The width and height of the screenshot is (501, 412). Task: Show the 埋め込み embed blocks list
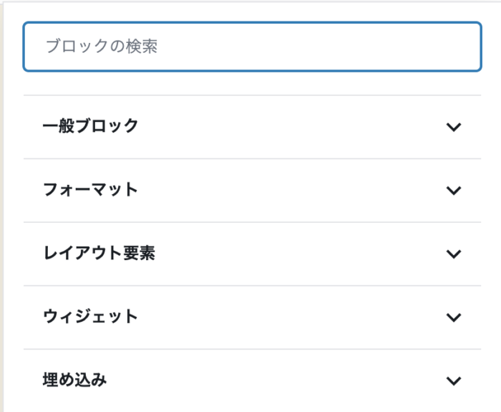click(x=252, y=380)
